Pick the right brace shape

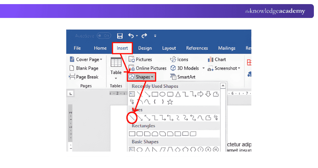162,102
